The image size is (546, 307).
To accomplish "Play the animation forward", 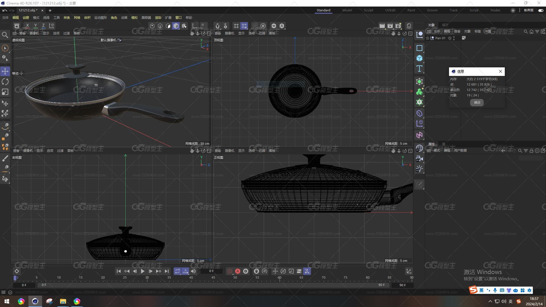I will (x=142, y=271).
